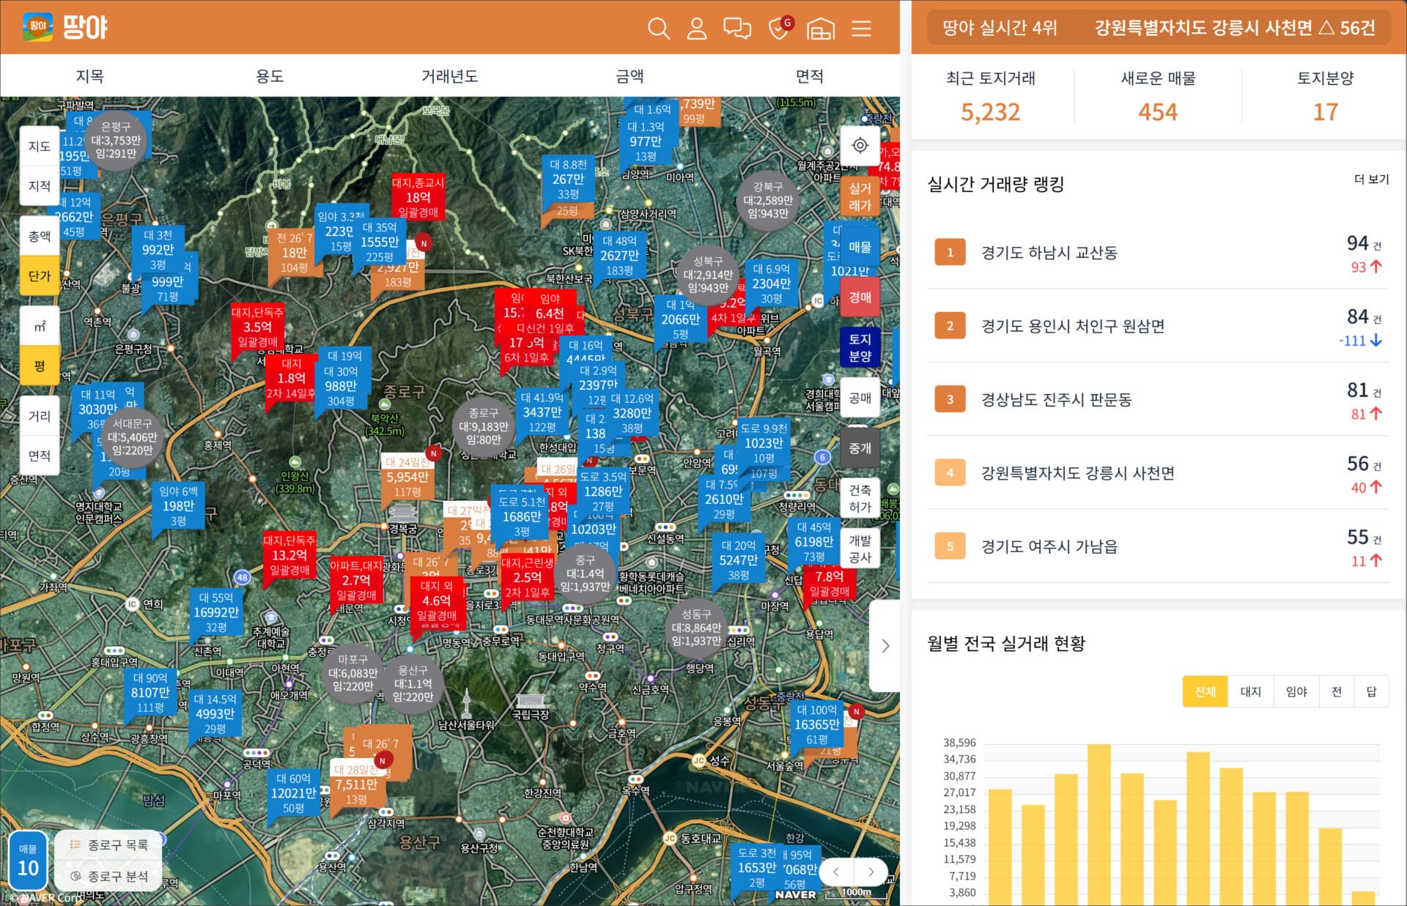Viewport: 1407px width, 906px height.
Task: Switch map to 지도 view
Action: point(40,146)
